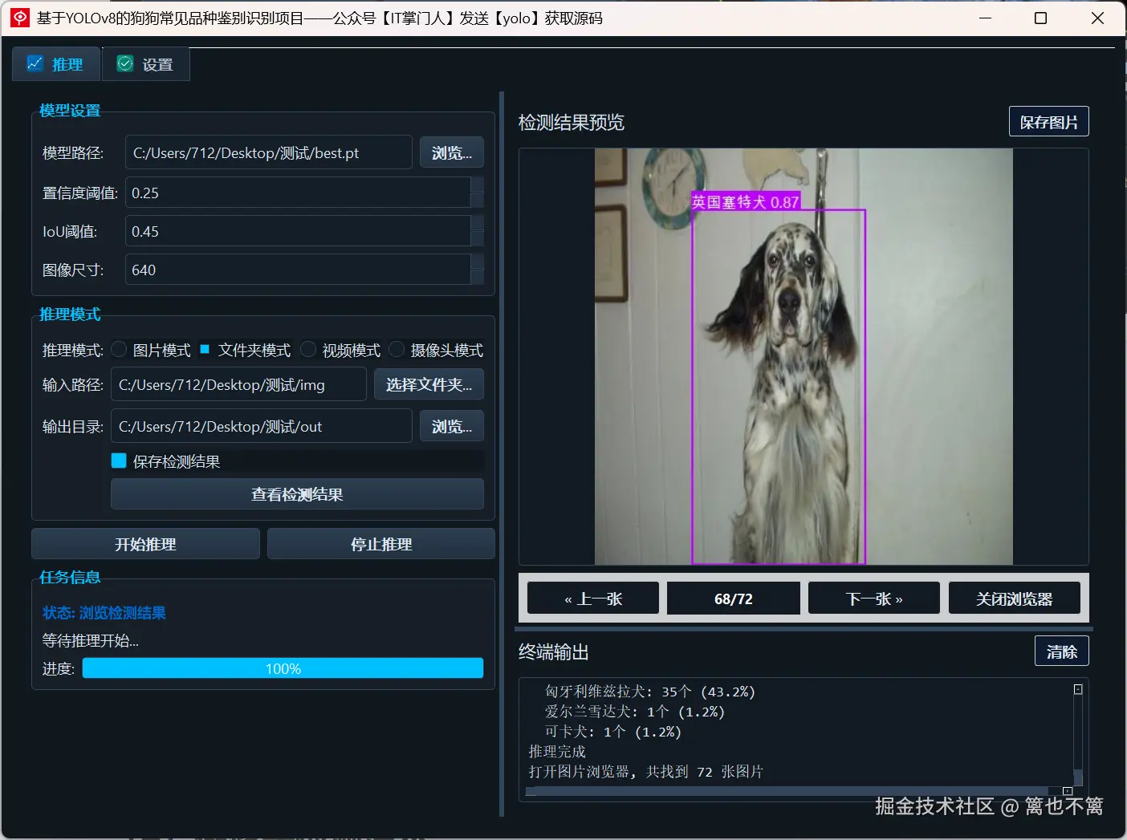Screen dimensions: 1127x840
Task: Click terminal horizontal scroll-right arrow
Action: coord(1068,791)
